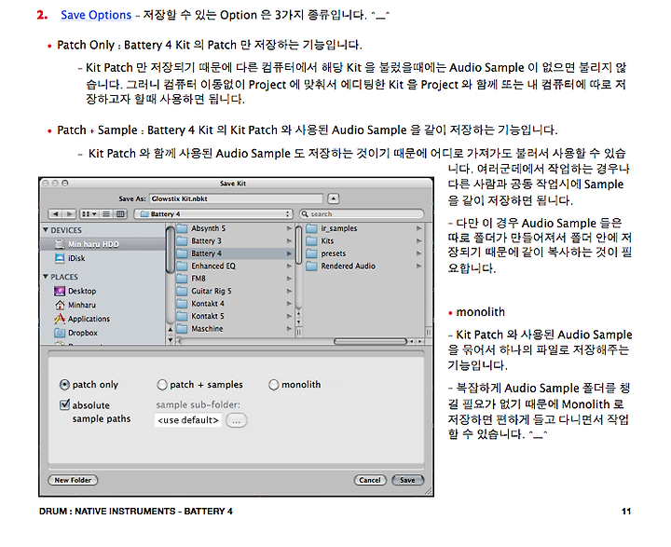Click the forward navigation arrow
The width and height of the screenshot is (671, 547).
pos(69,213)
